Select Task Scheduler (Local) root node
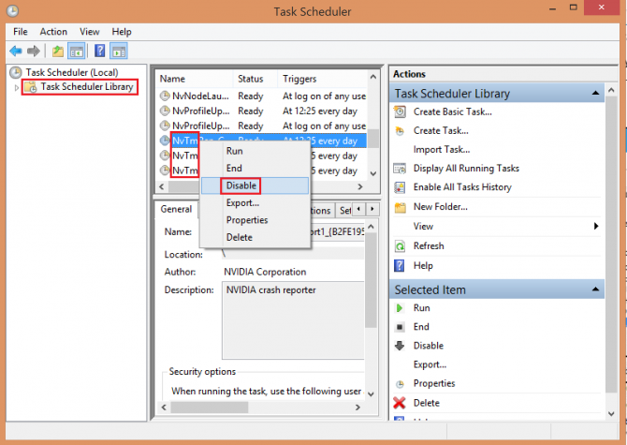 pos(72,72)
